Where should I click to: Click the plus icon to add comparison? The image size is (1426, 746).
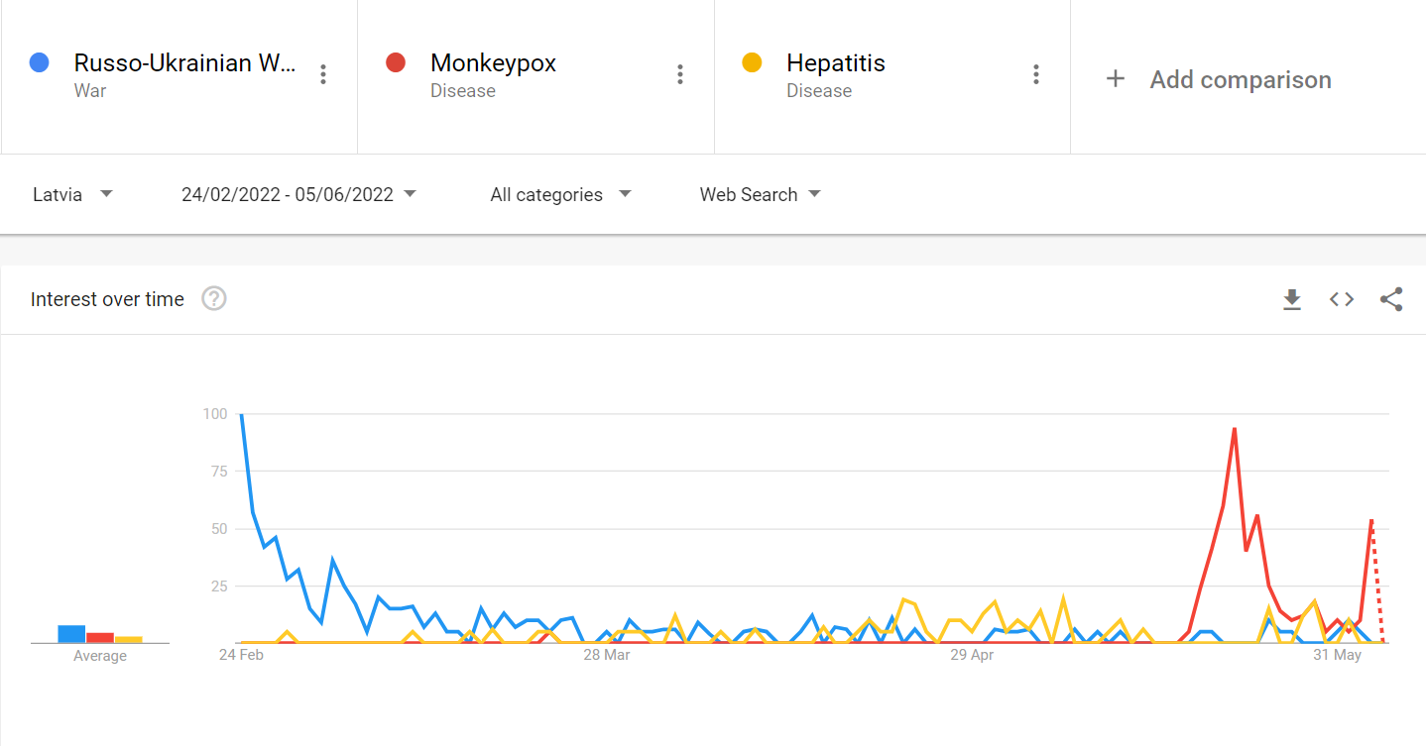(x=1116, y=79)
